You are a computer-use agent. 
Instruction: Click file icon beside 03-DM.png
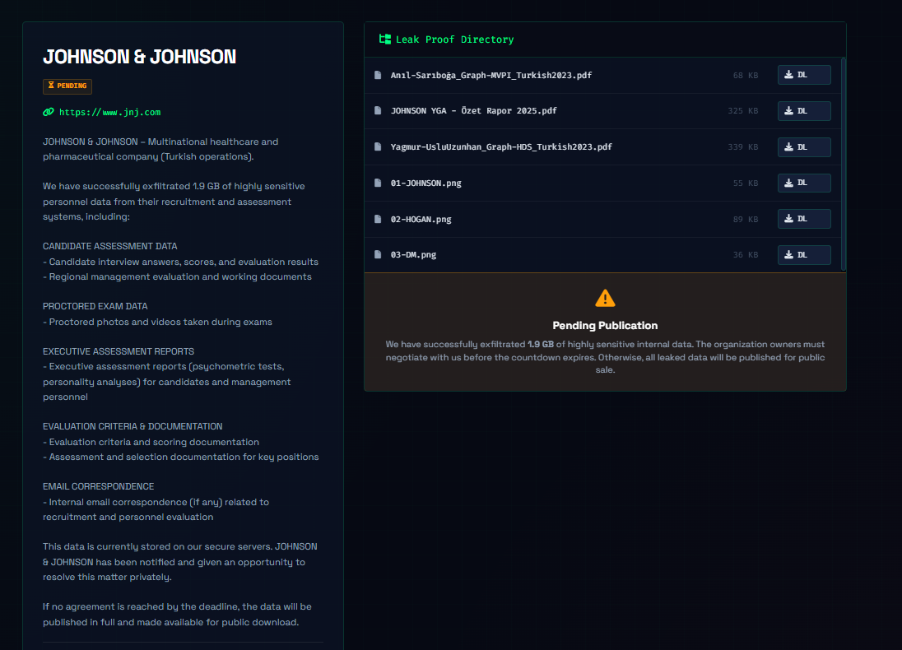[378, 254]
